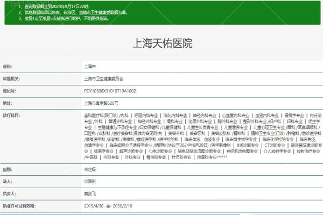Click 神经外科专业 in the department list
This screenshot has height=215, width=323.
point(149,121)
